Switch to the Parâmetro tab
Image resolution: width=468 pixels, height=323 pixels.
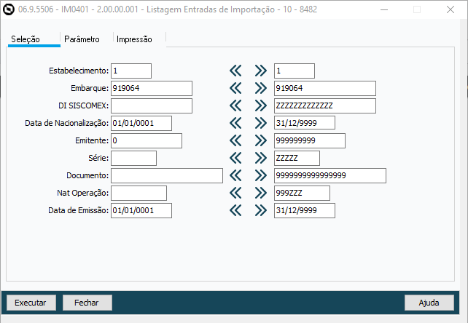(x=82, y=39)
